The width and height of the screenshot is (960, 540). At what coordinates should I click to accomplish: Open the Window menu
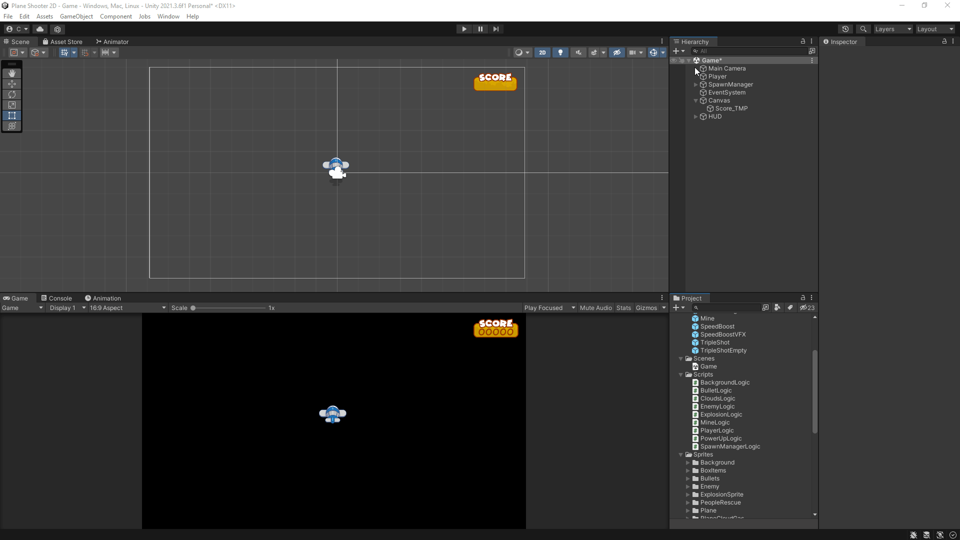pyautogui.click(x=168, y=16)
